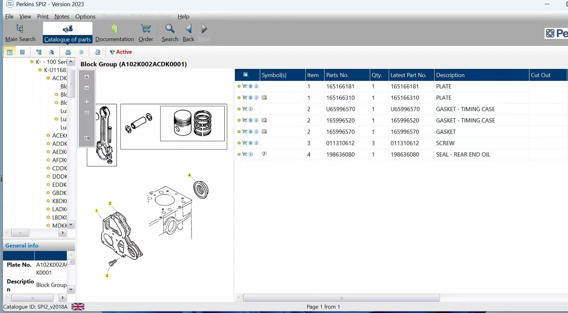568x313 pixels.
Task: Toggle the Active filter
Action: (x=121, y=52)
